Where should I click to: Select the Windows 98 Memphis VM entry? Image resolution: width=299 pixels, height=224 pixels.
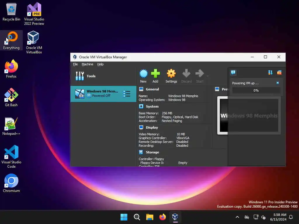click(103, 94)
